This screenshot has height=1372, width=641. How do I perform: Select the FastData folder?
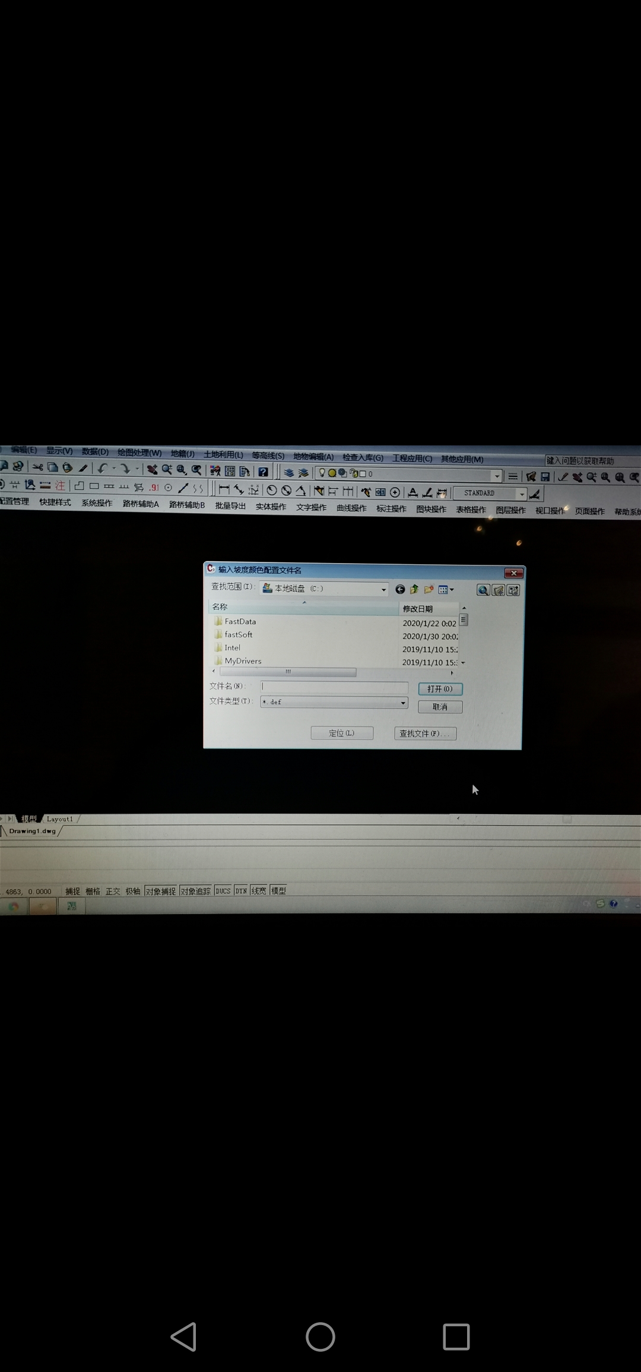pos(235,621)
